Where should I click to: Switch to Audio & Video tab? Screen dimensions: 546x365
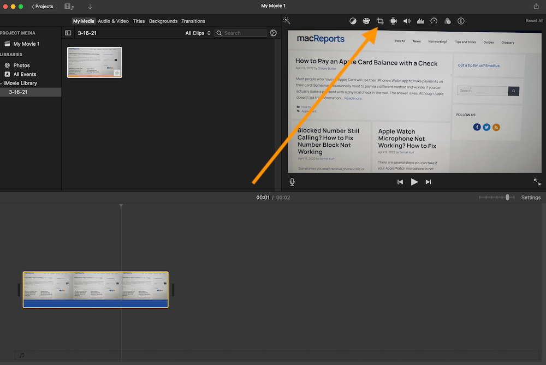point(113,21)
